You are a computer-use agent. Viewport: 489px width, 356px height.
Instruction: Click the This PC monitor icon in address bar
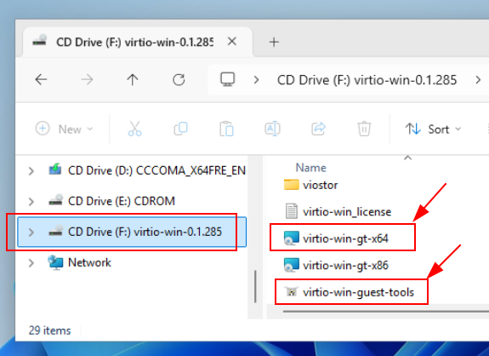[x=228, y=80]
